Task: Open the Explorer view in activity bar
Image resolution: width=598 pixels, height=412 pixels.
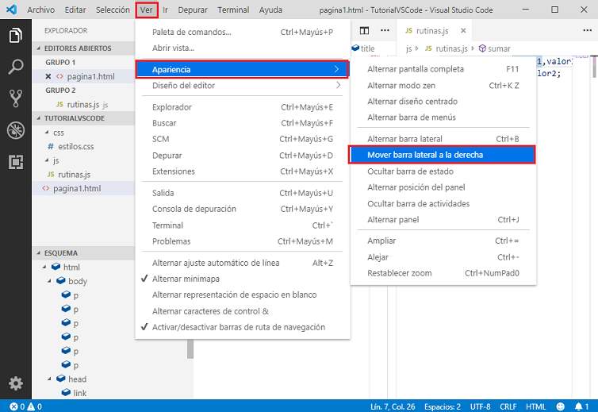Action: pyautogui.click(x=15, y=35)
